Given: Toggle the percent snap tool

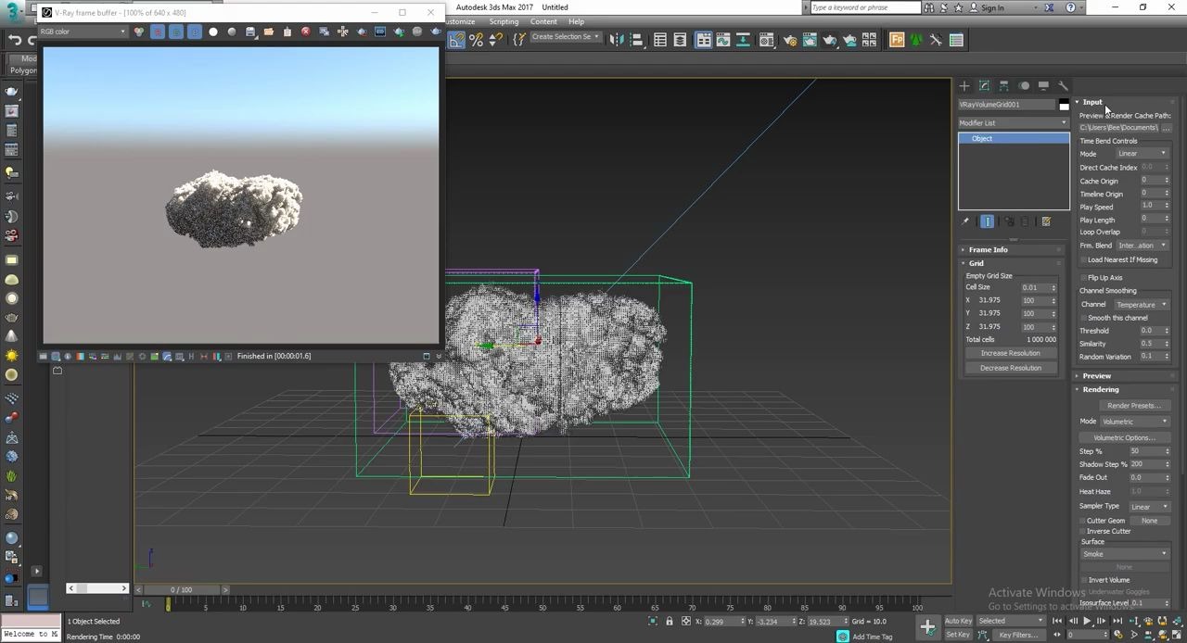Looking at the screenshot, I should (476, 40).
